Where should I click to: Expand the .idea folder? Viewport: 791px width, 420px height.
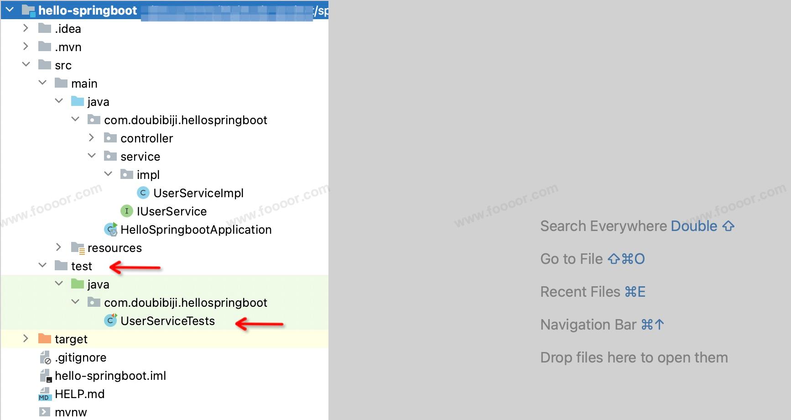[x=26, y=28]
